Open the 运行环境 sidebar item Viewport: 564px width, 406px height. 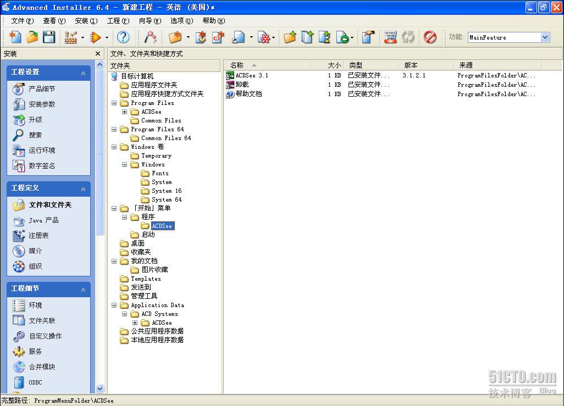pos(34,151)
